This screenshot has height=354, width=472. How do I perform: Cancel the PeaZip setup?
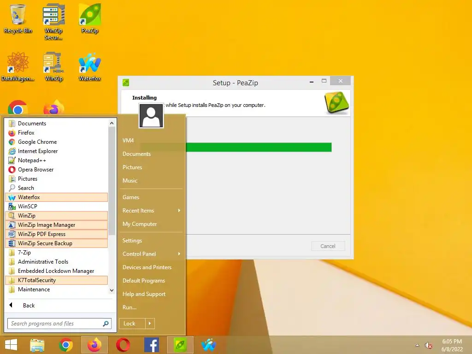point(328,246)
